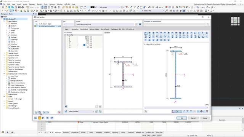Click the copy section icon under list
Image resolution: width=244 pixels, height=137 pixels.
tap(40, 112)
